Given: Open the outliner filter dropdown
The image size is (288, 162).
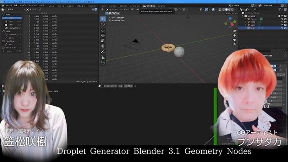Looking at the screenshot, I should pos(280,9).
